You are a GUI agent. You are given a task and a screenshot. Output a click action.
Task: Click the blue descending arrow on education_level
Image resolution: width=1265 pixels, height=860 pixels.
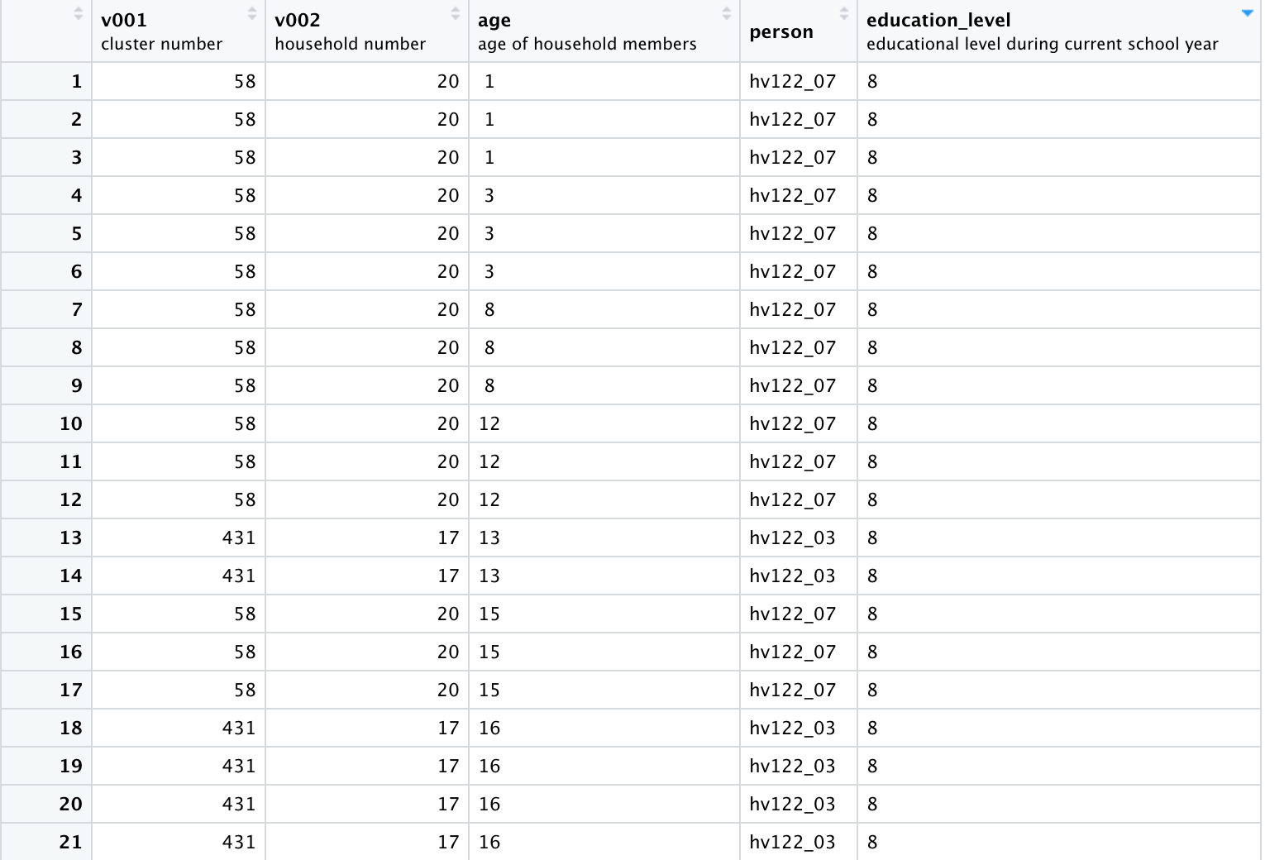[x=1247, y=13]
